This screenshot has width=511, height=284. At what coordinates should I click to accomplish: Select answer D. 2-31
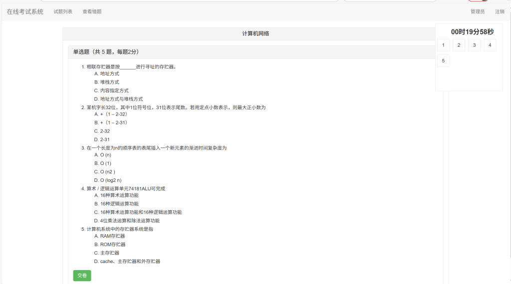[102, 140]
